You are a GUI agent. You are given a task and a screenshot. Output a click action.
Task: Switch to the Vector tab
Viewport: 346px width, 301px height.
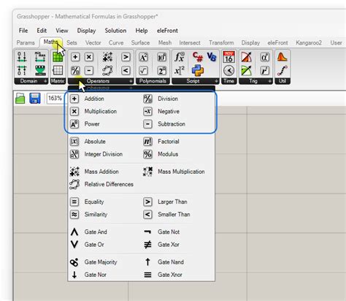tap(93, 42)
